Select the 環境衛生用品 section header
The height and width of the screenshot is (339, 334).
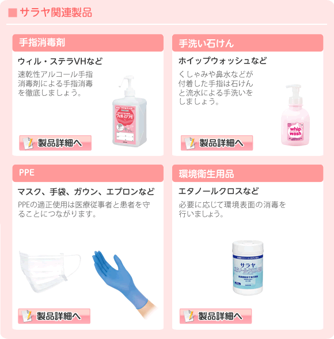coord(248,173)
